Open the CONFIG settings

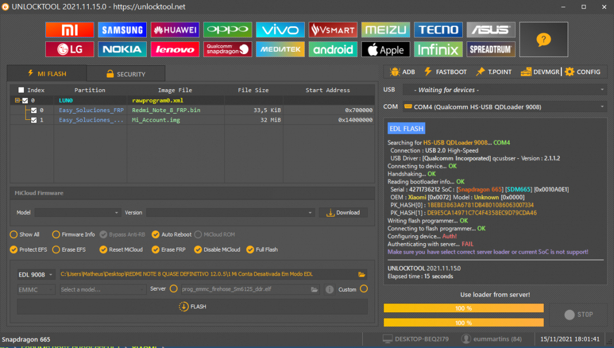click(583, 72)
